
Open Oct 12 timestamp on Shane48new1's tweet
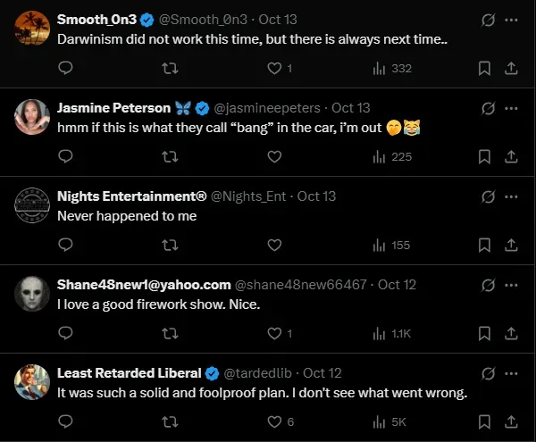point(397,285)
